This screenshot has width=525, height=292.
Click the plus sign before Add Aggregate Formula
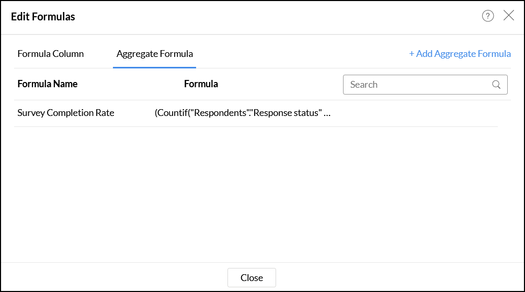tap(412, 54)
